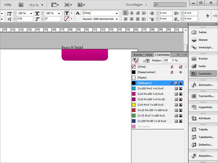Select the C=8 M=100 Y=0 K=26 swatch
Viewport: 218px width, 163px height.
[x=158, y=99]
